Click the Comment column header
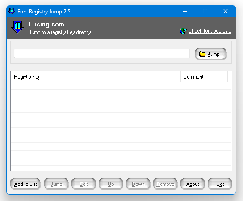Screen dimensions: 243x201 (204, 77)
